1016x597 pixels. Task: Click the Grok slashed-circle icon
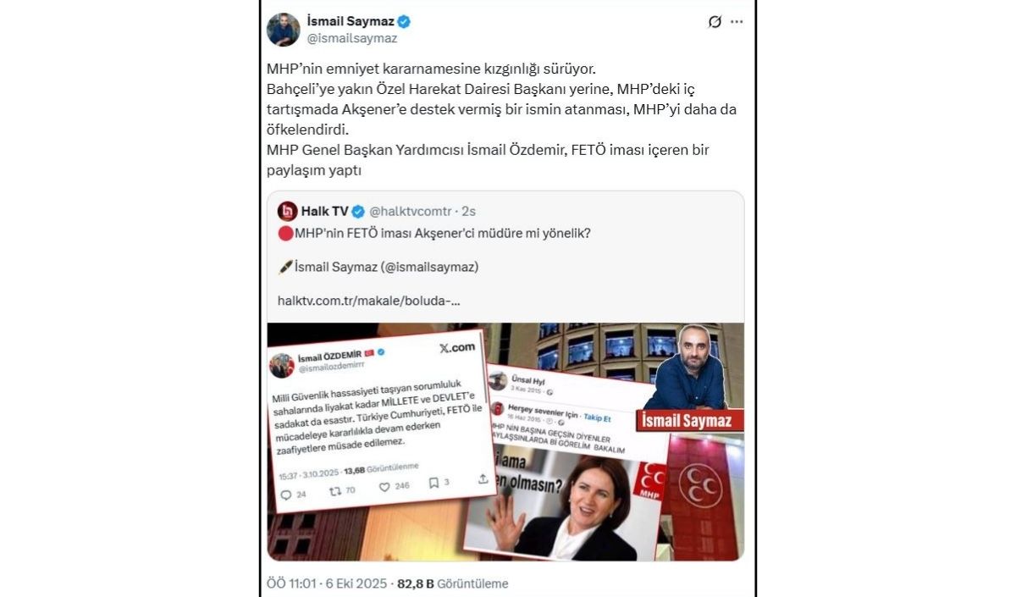(x=715, y=22)
